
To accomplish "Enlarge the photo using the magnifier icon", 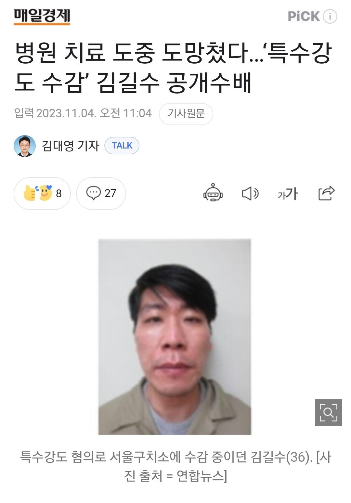I will [x=328, y=413].
